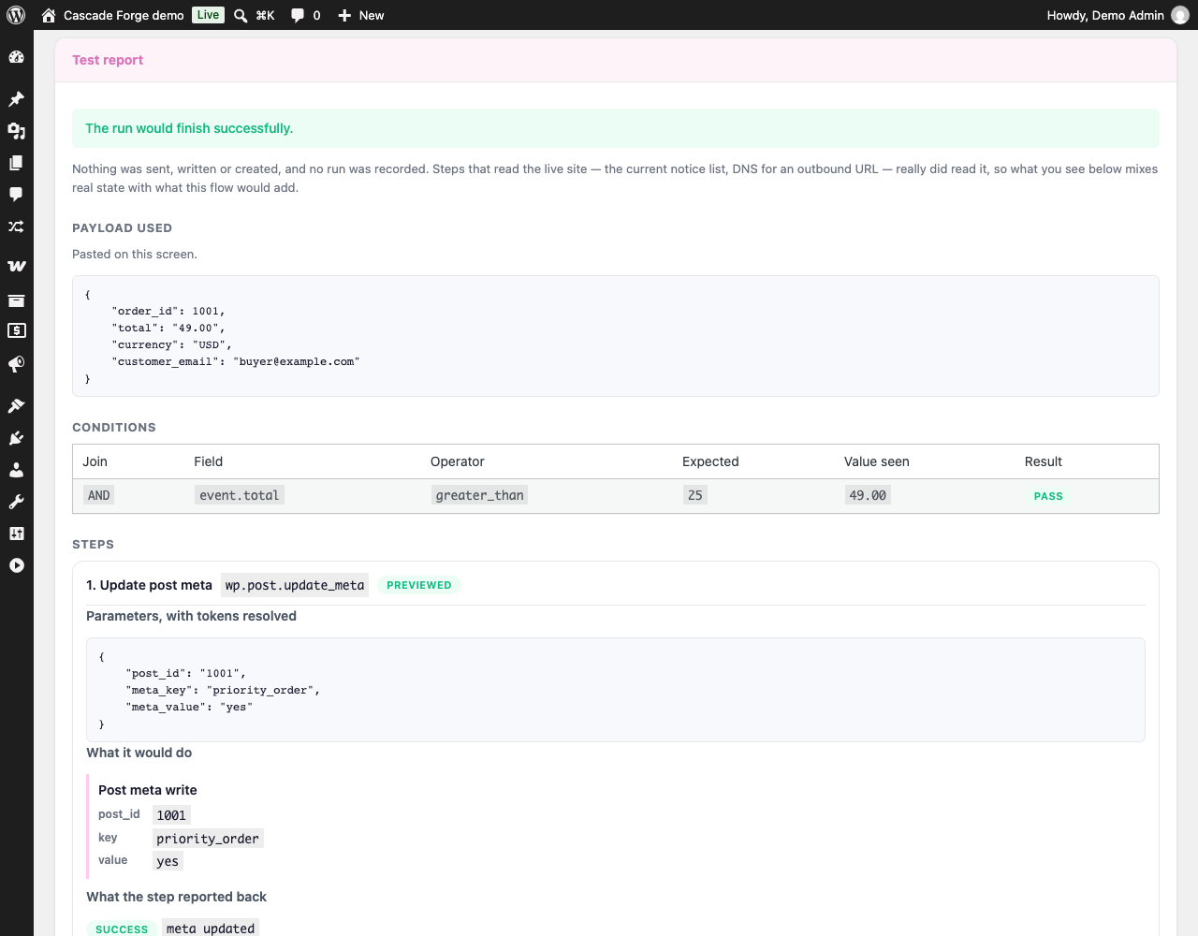Click the search ⌘K toolbar item
This screenshot has height=936, width=1198.
(254, 15)
